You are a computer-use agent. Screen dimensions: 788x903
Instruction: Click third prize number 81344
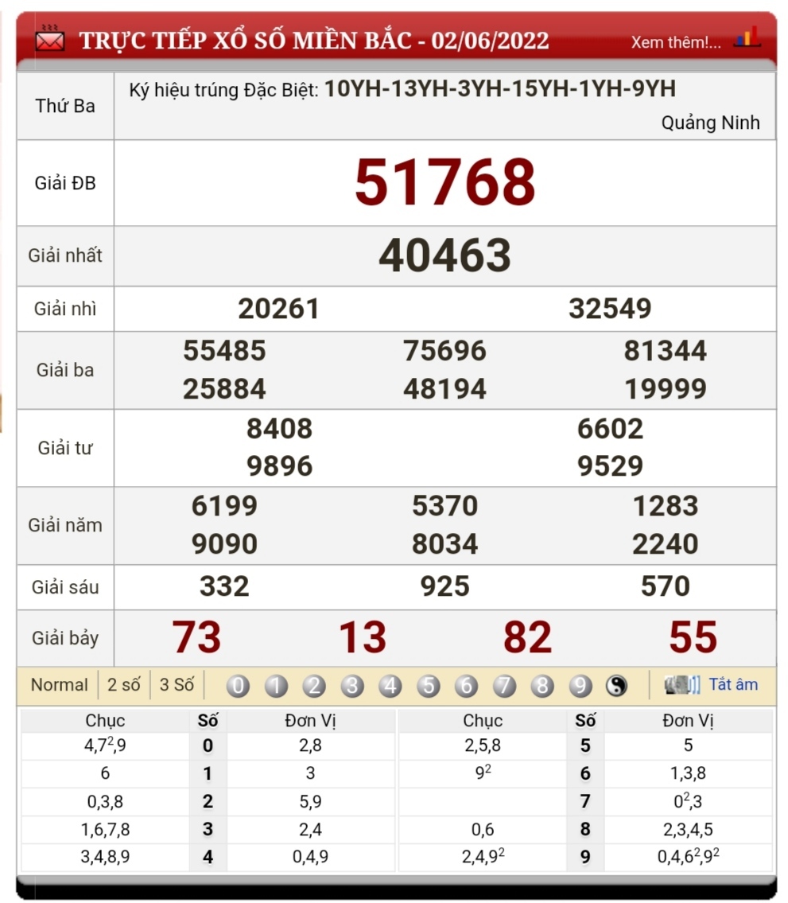(666, 351)
